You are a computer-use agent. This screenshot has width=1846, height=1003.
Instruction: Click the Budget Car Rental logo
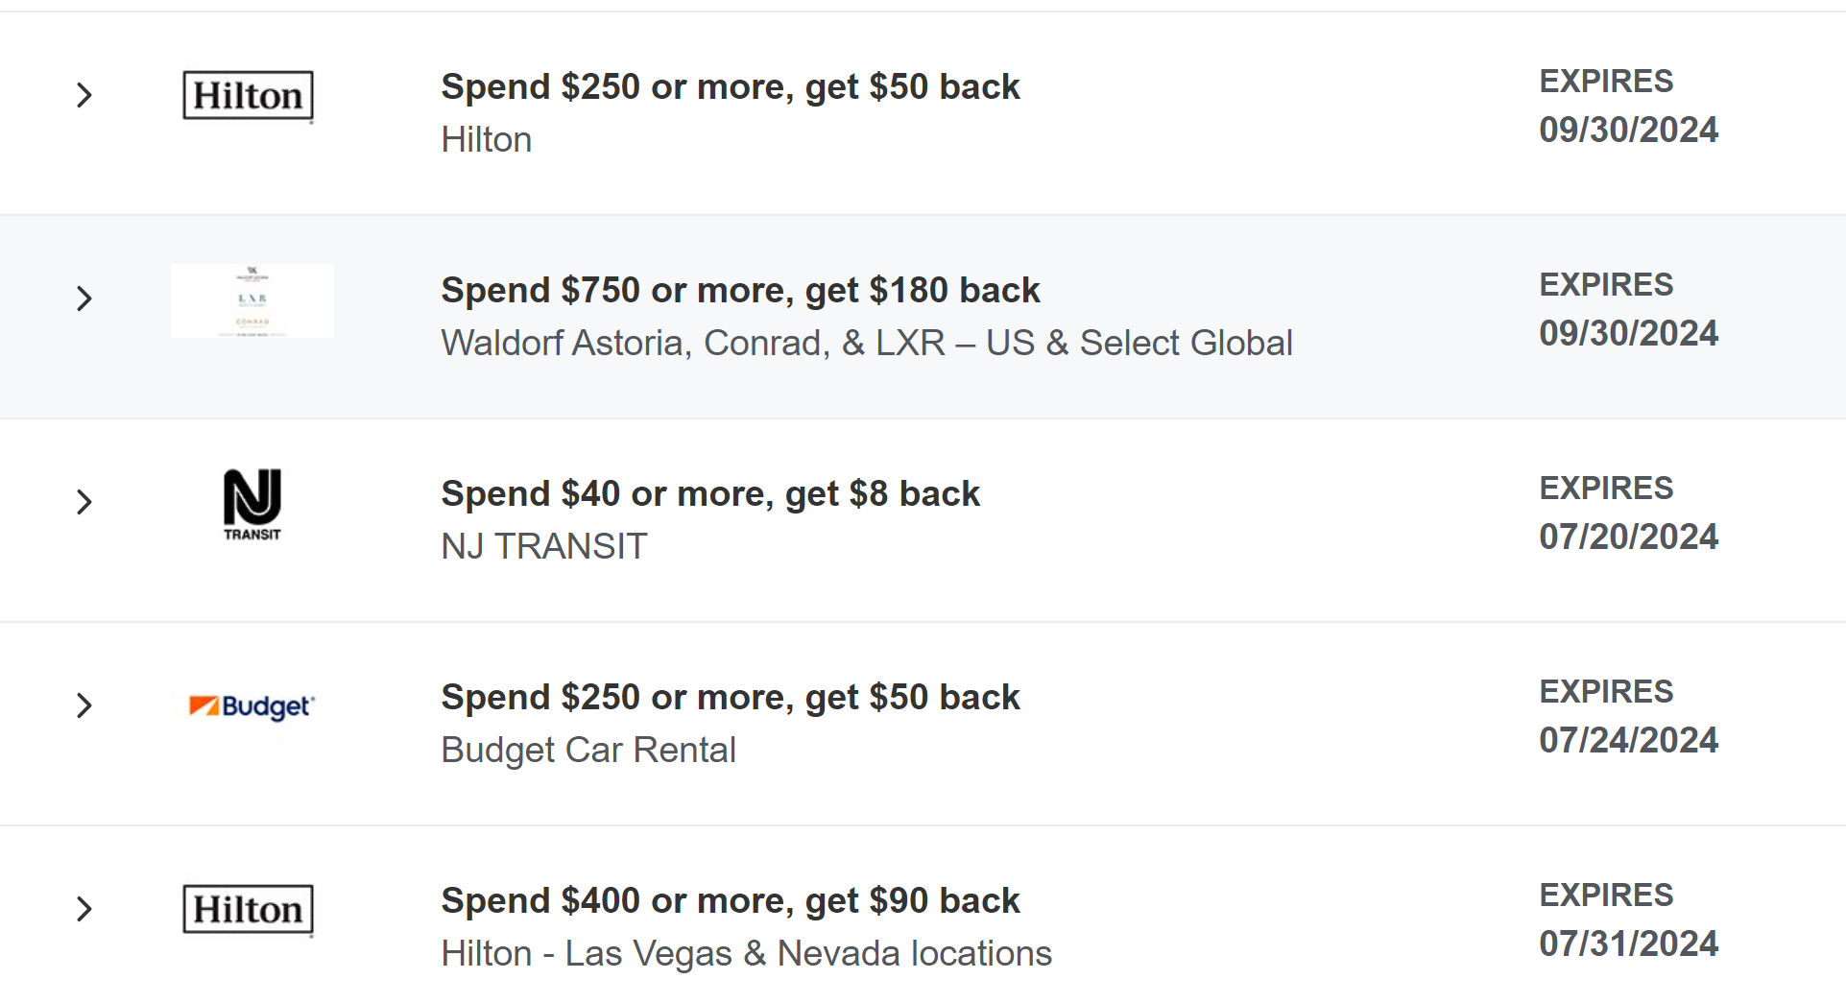(252, 706)
